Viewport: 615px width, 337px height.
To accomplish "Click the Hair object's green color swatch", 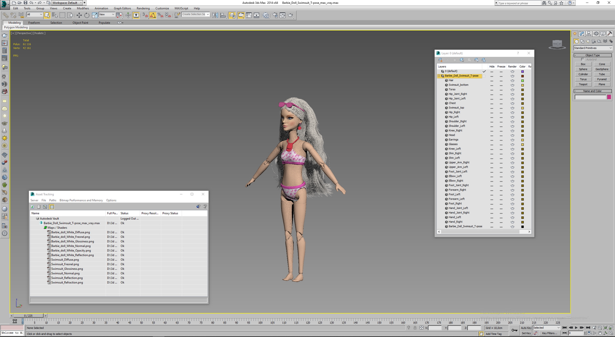I will [x=522, y=81].
